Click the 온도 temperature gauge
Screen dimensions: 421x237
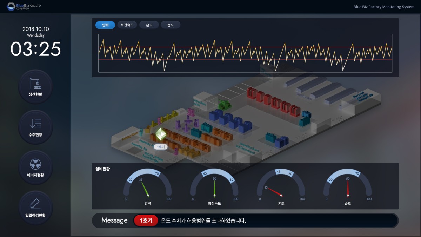pyautogui.click(x=281, y=187)
